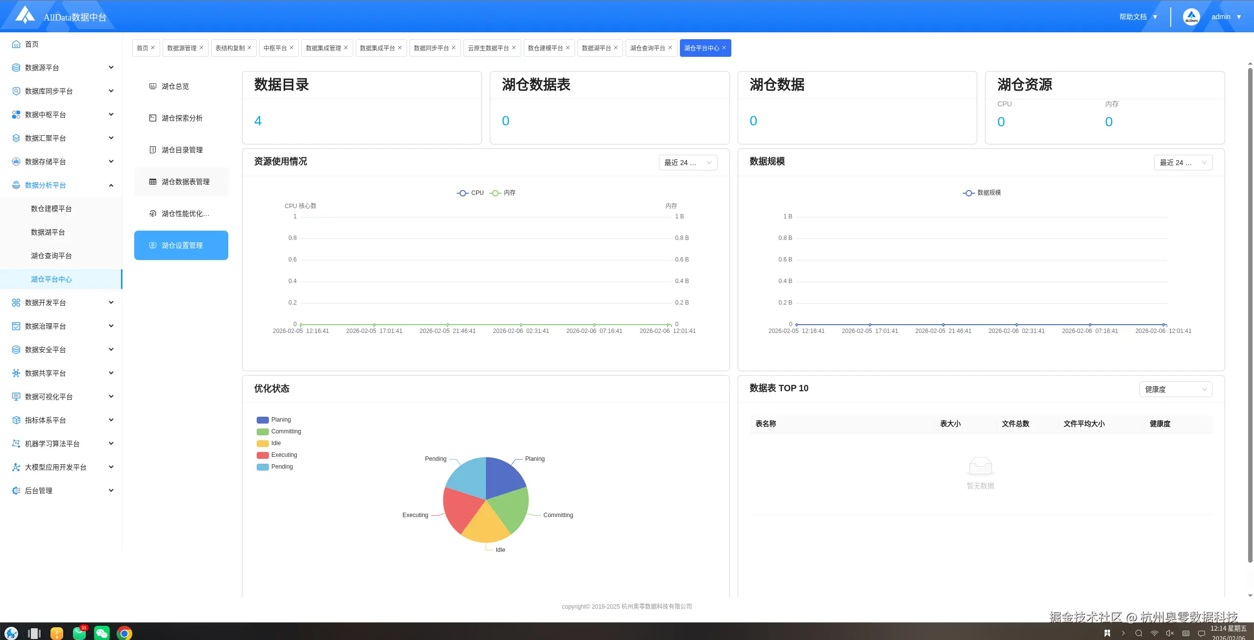Click the Executing legend color swatch
This screenshot has width=1254, height=640.
click(263, 455)
